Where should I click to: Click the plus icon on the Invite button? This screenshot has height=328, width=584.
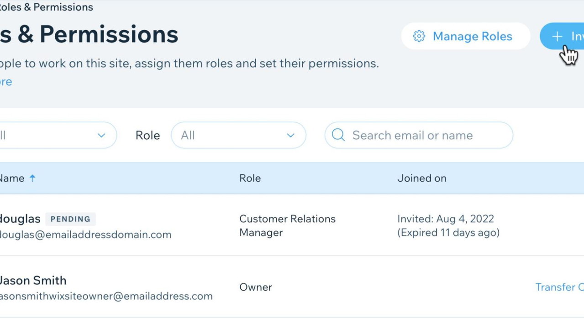(x=557, y=36)
